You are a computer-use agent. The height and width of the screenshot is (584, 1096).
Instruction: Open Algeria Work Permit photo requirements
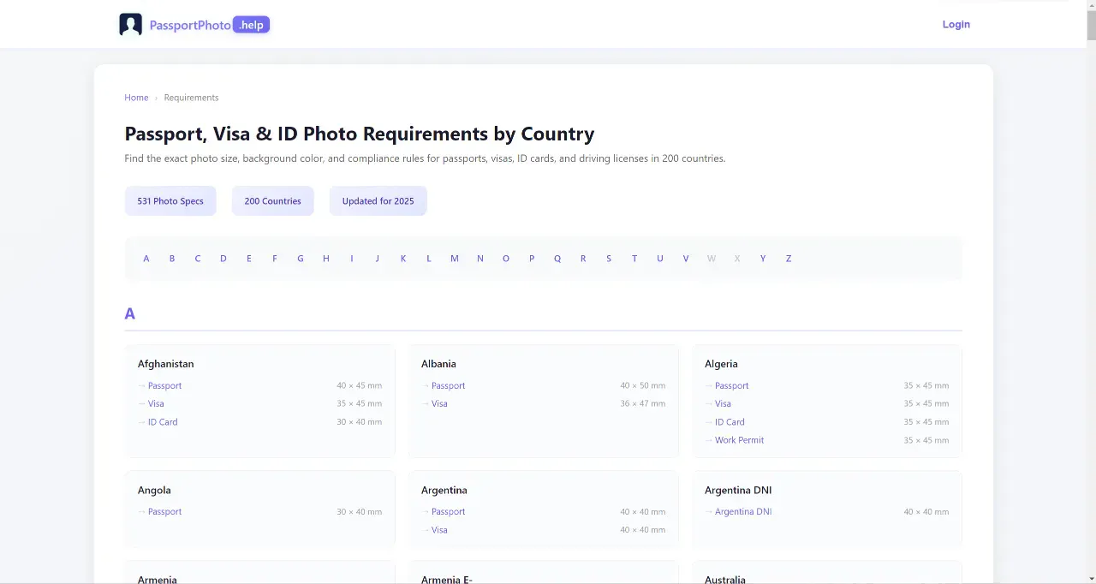click(x=739, y=440)
